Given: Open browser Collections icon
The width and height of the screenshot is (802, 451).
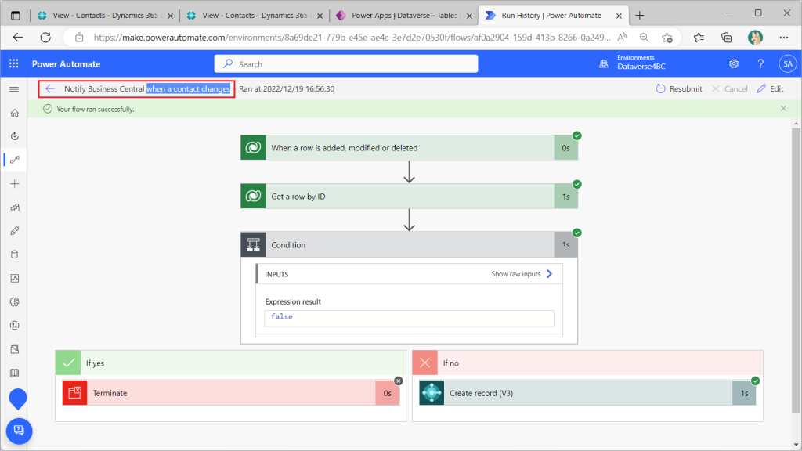Looking at the screenshot, I should click(726, 38).
